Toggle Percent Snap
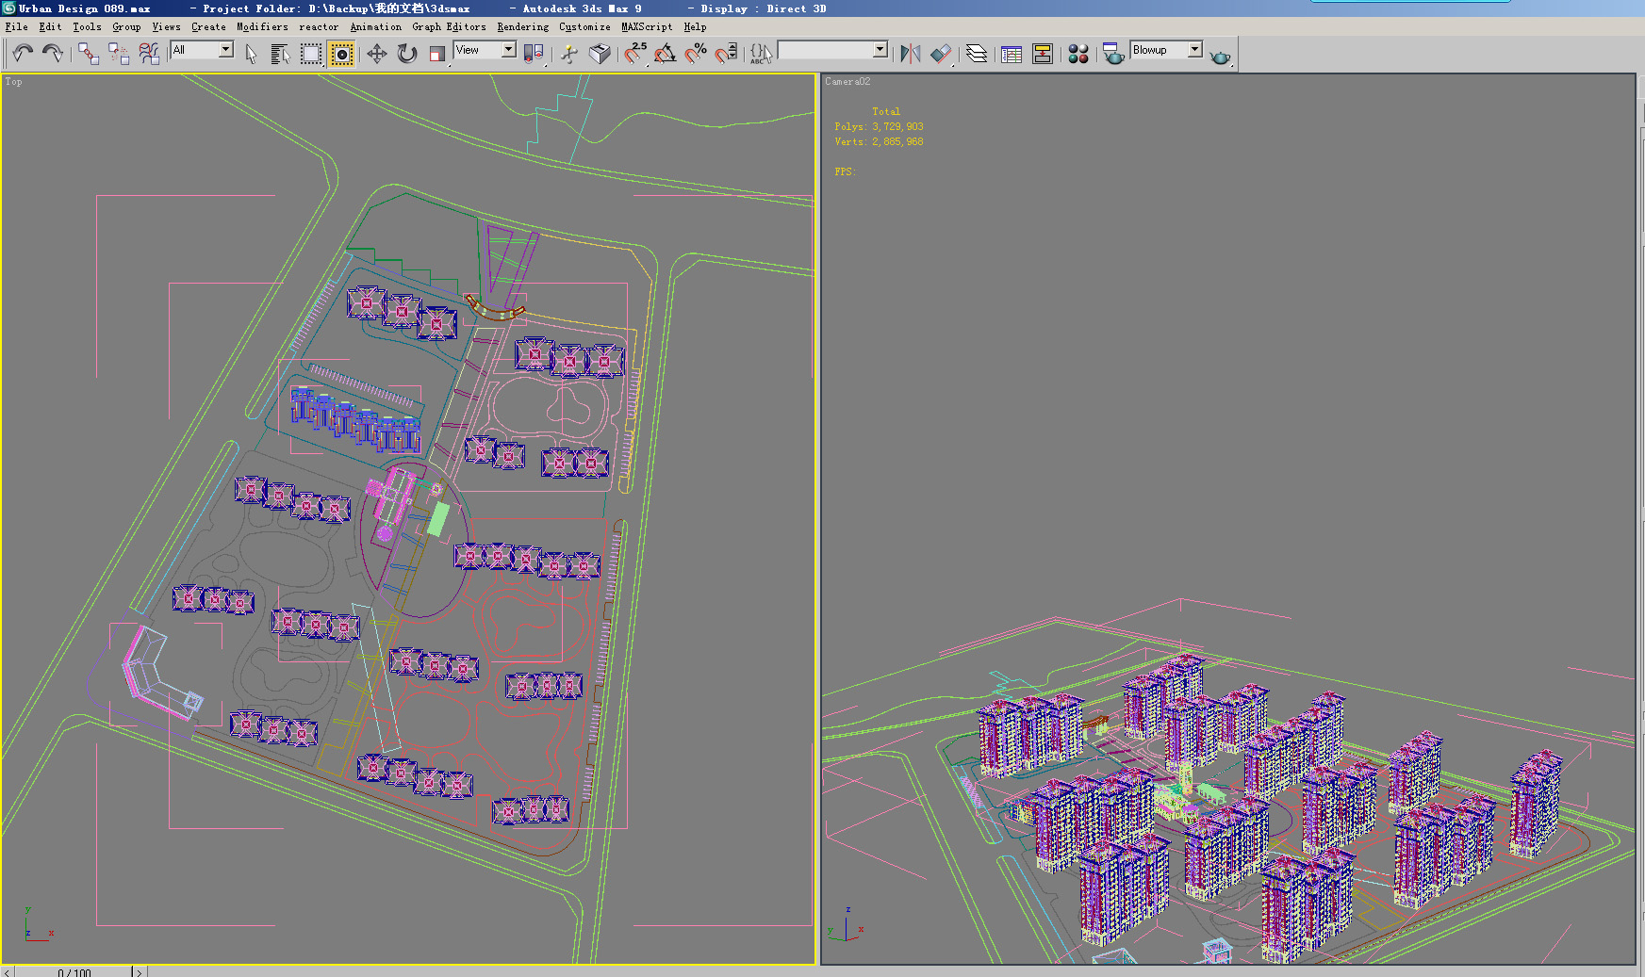 pyautogui.click(x=696, y=54)
